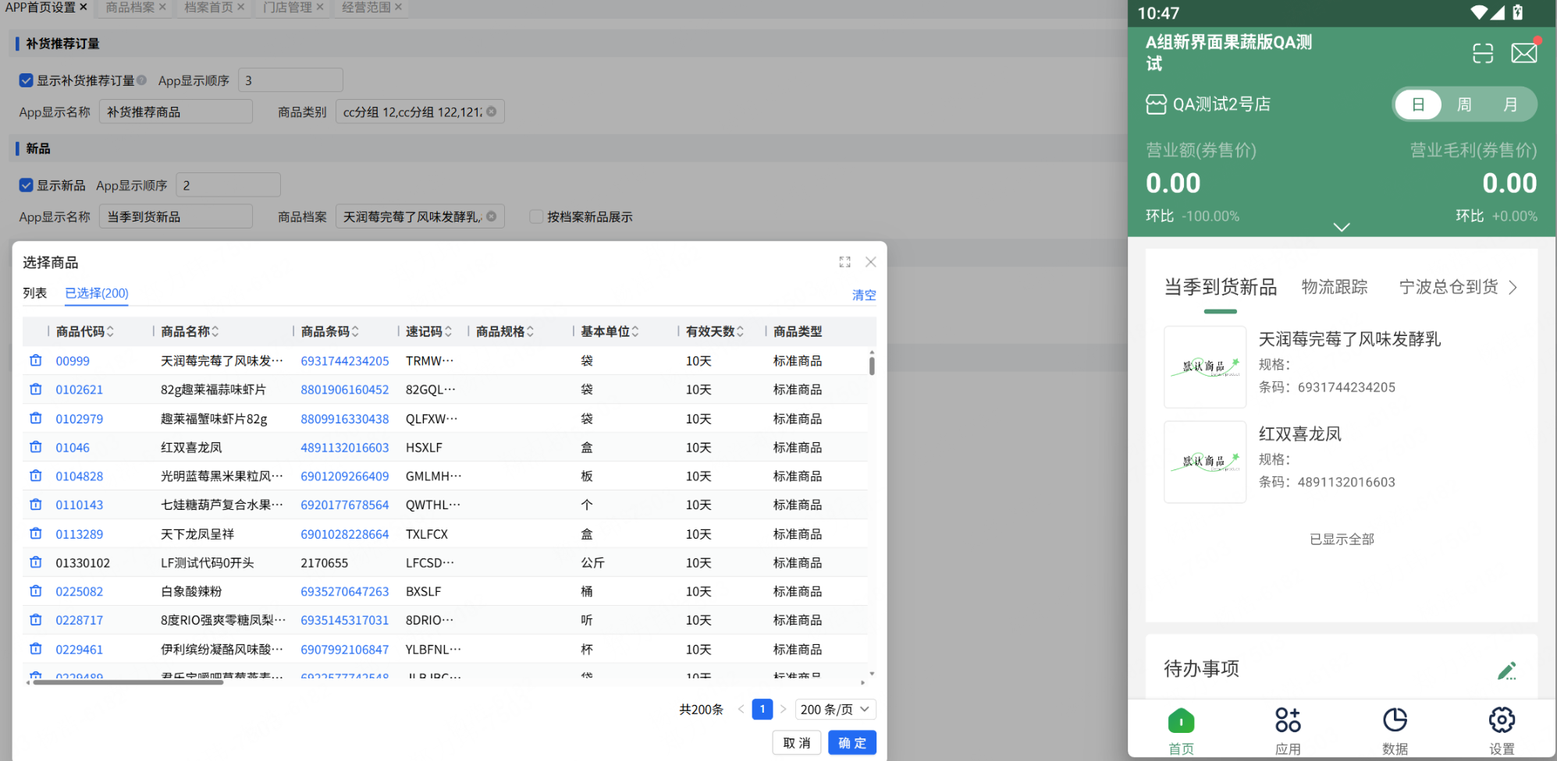1557x761 pixels.
Task: Tap the store icon beside QA测试2号店
Action: click(1156, 104)
